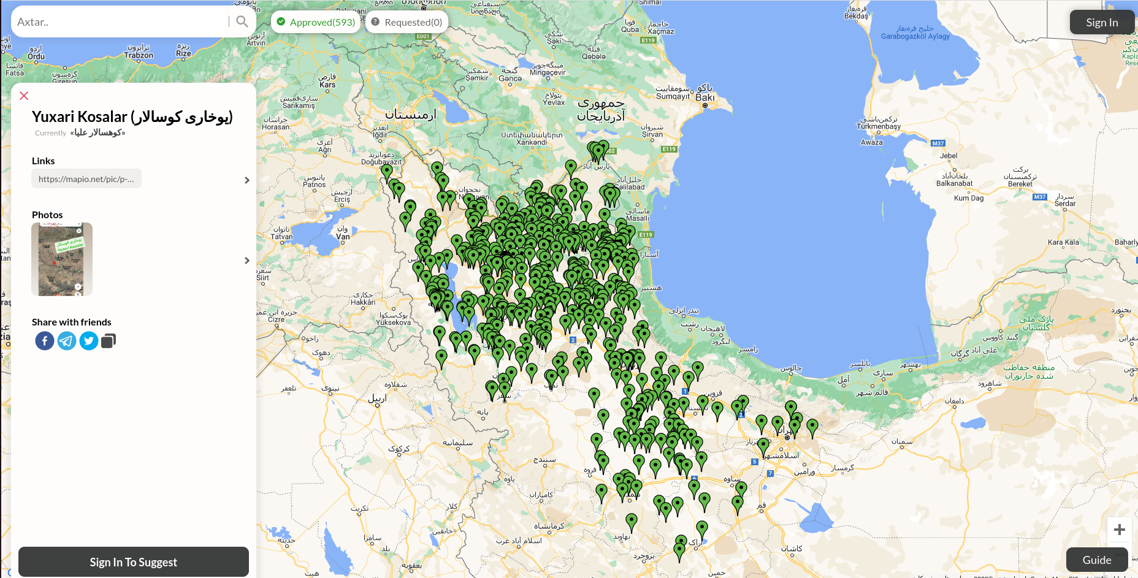Open the Guide button
Viewport: 1138px width, 578px height.
pyautogui.click(x=1096, y=560)
